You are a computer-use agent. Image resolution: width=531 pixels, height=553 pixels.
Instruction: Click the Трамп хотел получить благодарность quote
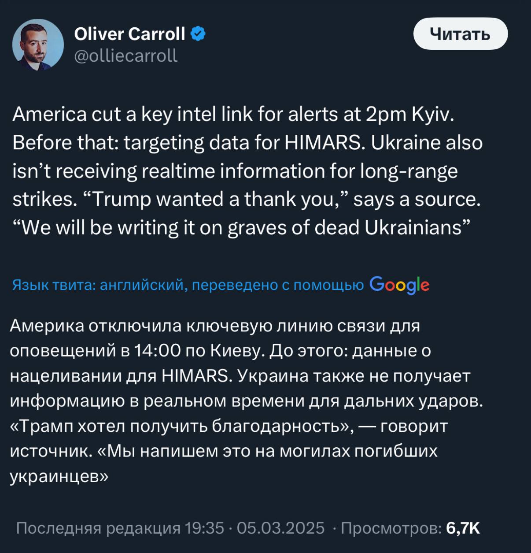click(181, 426)
